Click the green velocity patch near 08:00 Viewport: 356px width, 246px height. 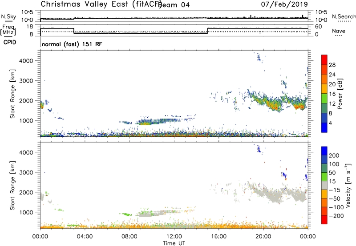(126, 214)
